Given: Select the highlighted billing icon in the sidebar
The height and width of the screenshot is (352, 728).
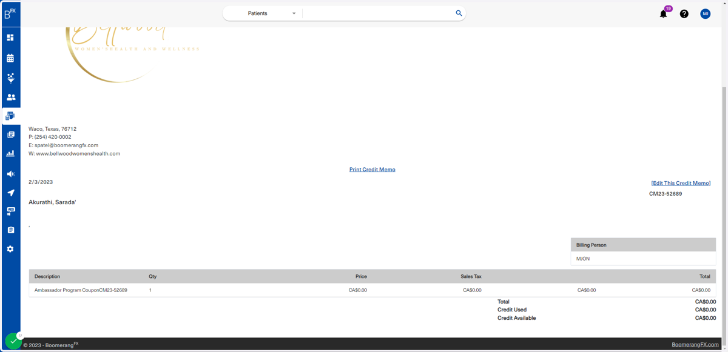Looking at the screenshot, I should coord(10,116).
